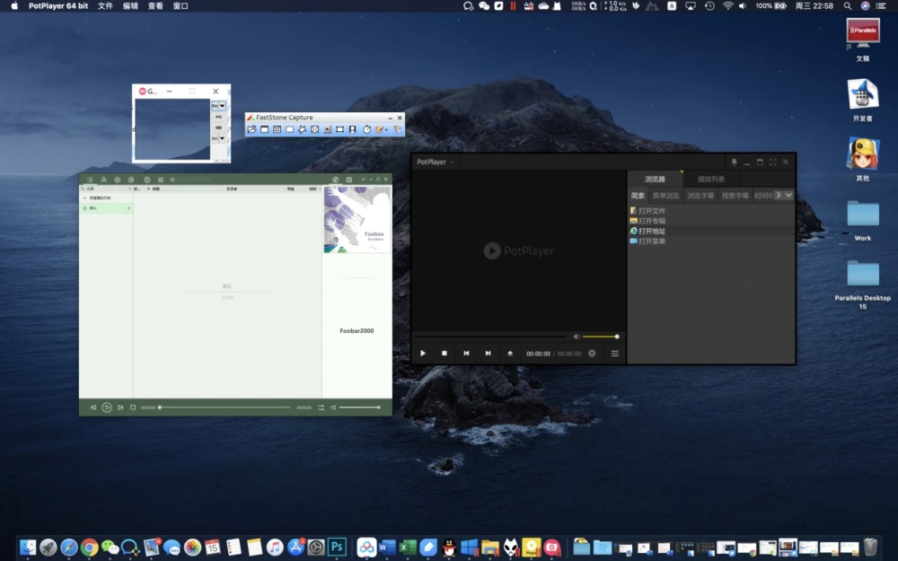Click the 打开地址 entry
The width and height of the screenshot is (898, 561).
coord(652,232)
